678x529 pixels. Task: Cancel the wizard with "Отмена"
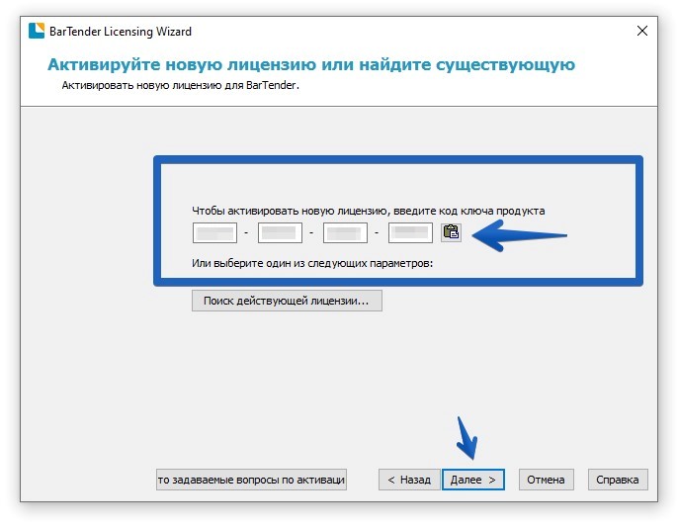click(546, 480)
